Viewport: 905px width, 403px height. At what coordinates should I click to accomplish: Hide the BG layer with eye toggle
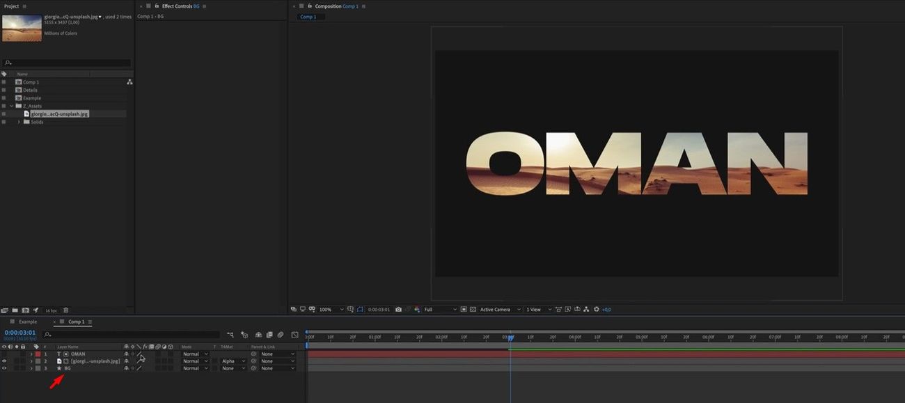4,368
